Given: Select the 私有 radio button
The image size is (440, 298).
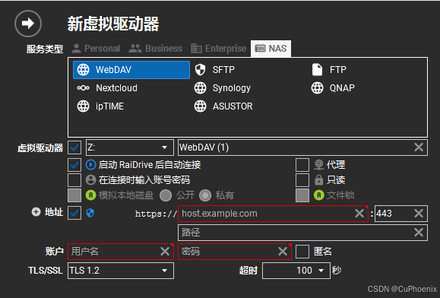Looking at the screenshot, I should (x=205, y=195).
